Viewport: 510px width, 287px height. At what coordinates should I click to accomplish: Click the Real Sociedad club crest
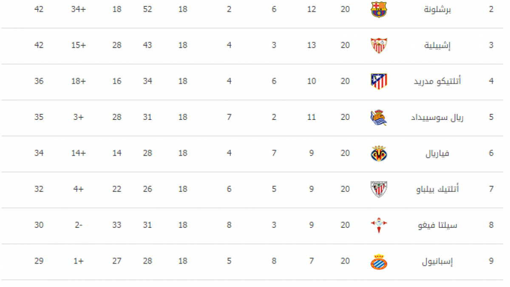[379, 117]
